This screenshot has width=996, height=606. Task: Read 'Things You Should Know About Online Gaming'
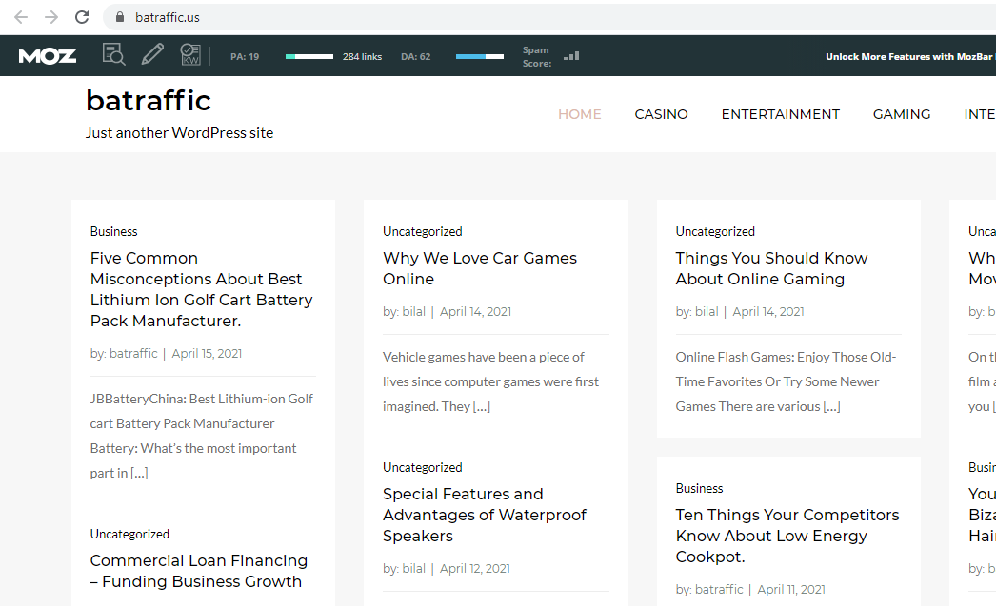771,268
